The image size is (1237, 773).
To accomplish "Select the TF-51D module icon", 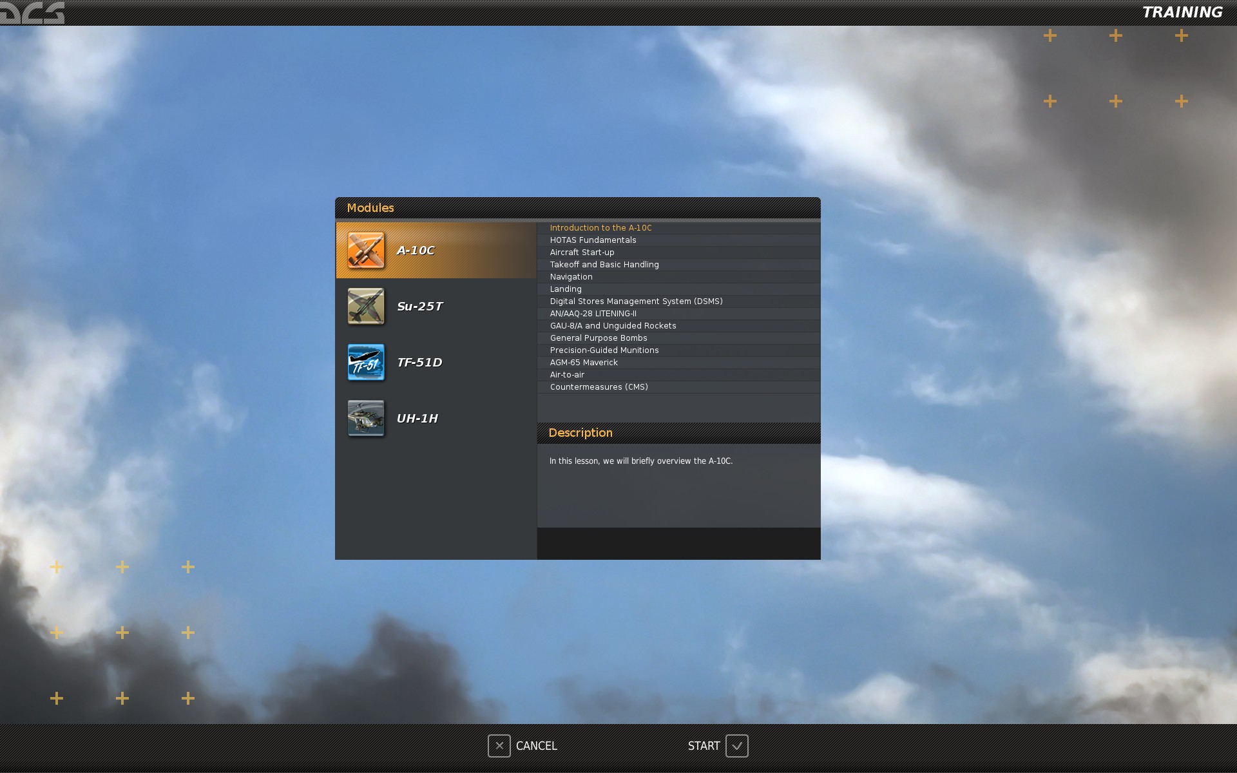I will pyautogui.click(x=366, y=362).
